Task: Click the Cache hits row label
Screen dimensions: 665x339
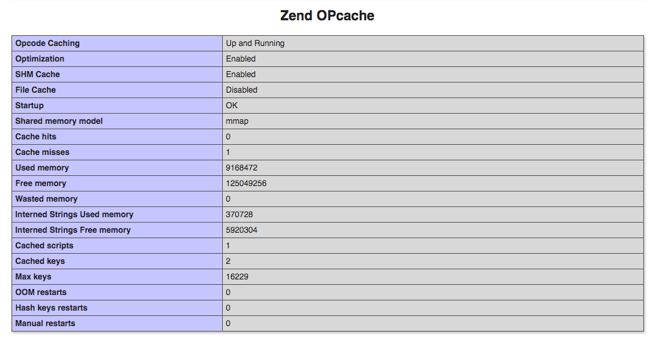Action: (36, 137)
